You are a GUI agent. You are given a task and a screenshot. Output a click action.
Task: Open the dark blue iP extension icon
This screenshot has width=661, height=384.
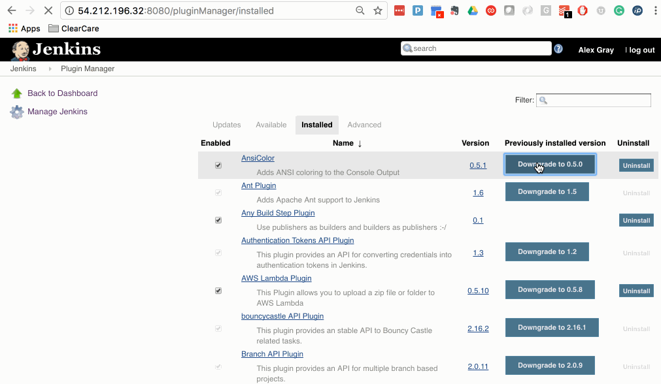tap(637, 10)
